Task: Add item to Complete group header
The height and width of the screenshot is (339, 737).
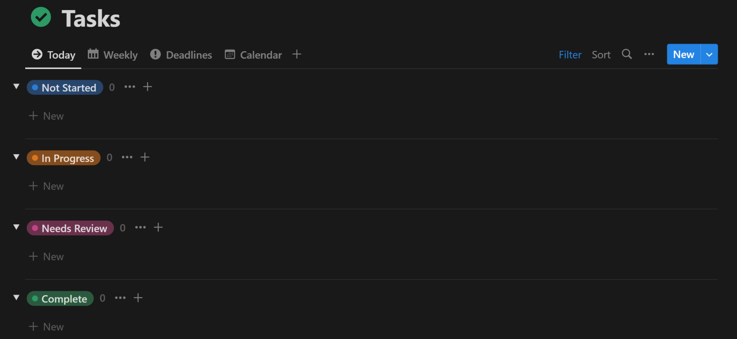Action: coord(138,298)
